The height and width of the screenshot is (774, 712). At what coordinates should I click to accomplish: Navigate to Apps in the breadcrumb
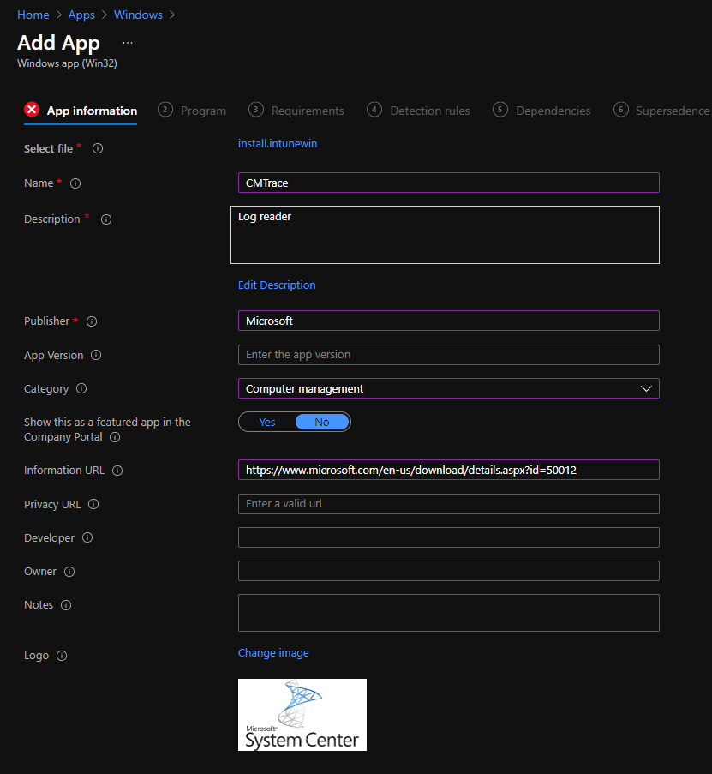click(81, 15)
